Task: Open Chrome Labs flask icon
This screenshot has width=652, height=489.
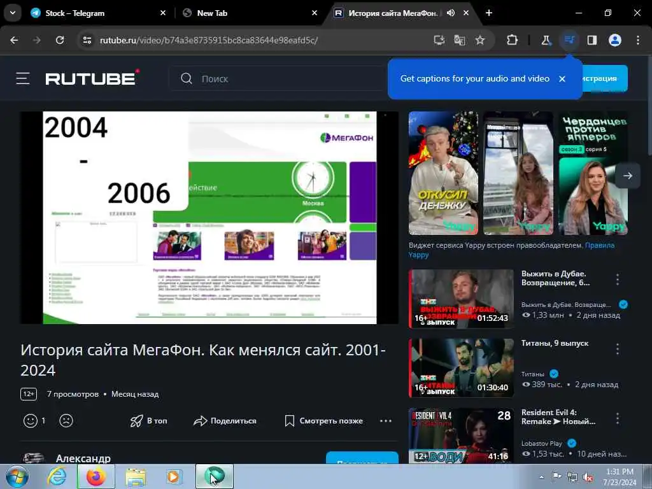Action: 546,40
